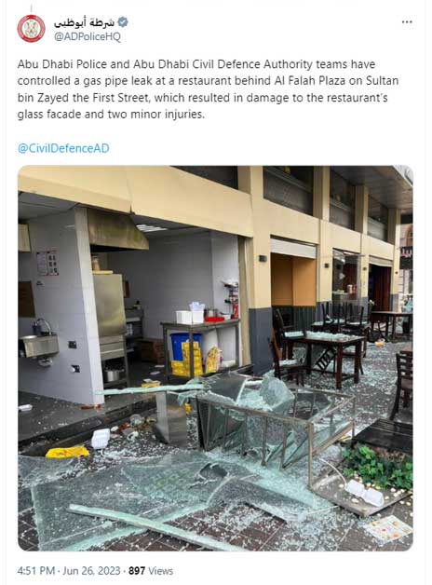Click the wall-mounted steel sink in photo

39,345
